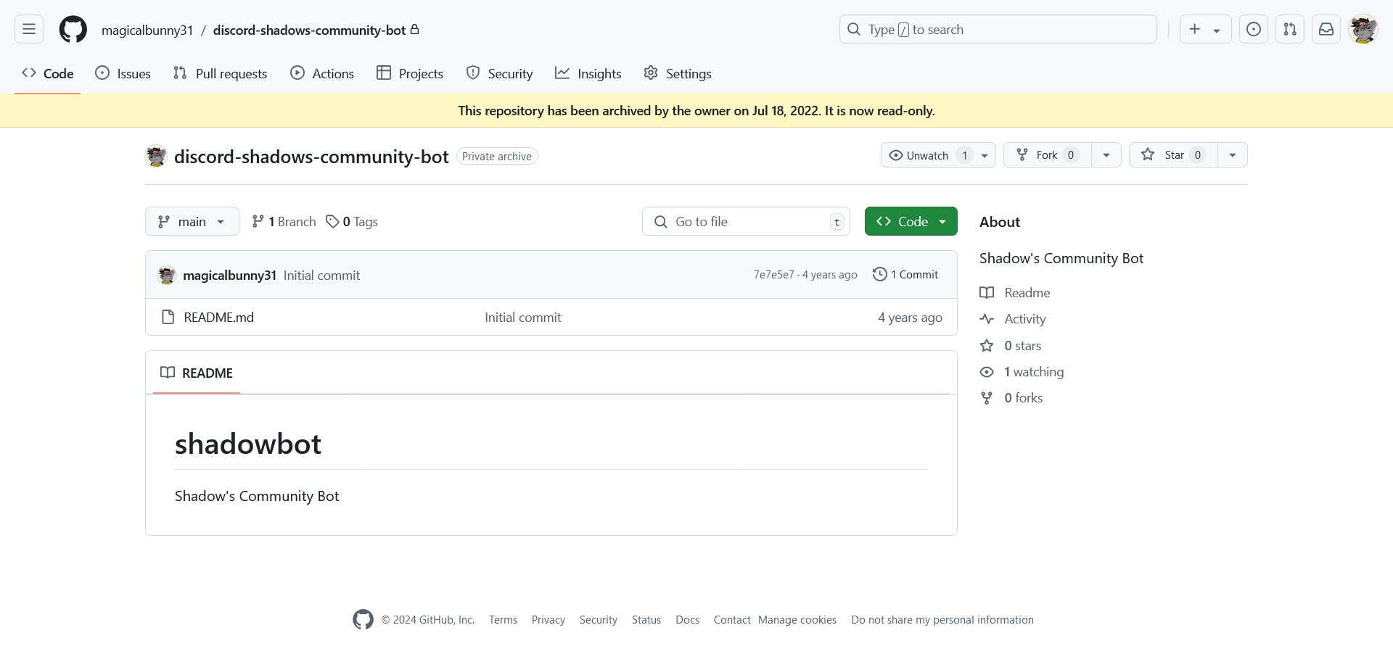The height and width of the screenshot is (662, 1393).
Task: Open the user profile avatar menu
Action: (x=1363, y=29)
